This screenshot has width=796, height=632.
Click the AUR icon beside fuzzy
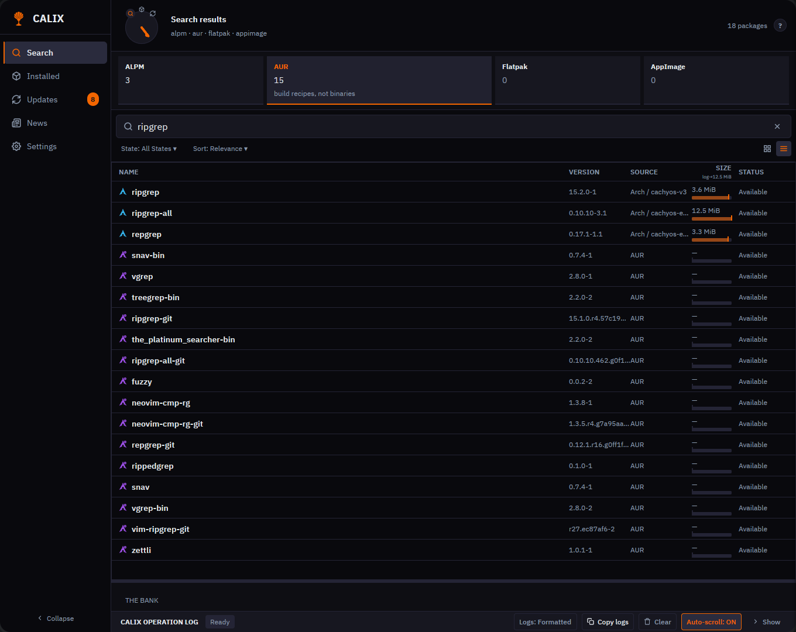123,382
